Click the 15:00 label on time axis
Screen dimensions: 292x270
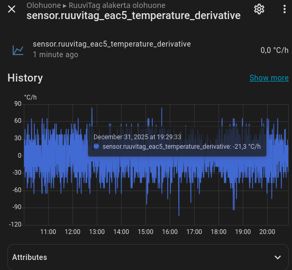click(x=145, y=232)
